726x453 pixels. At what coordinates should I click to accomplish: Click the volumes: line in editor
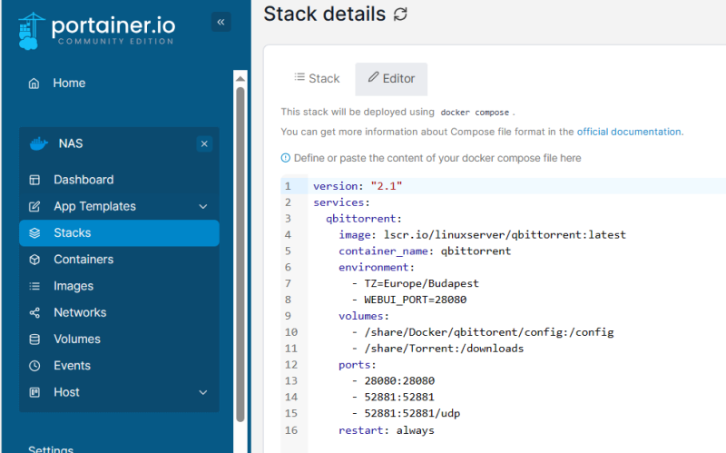point(364,316)
